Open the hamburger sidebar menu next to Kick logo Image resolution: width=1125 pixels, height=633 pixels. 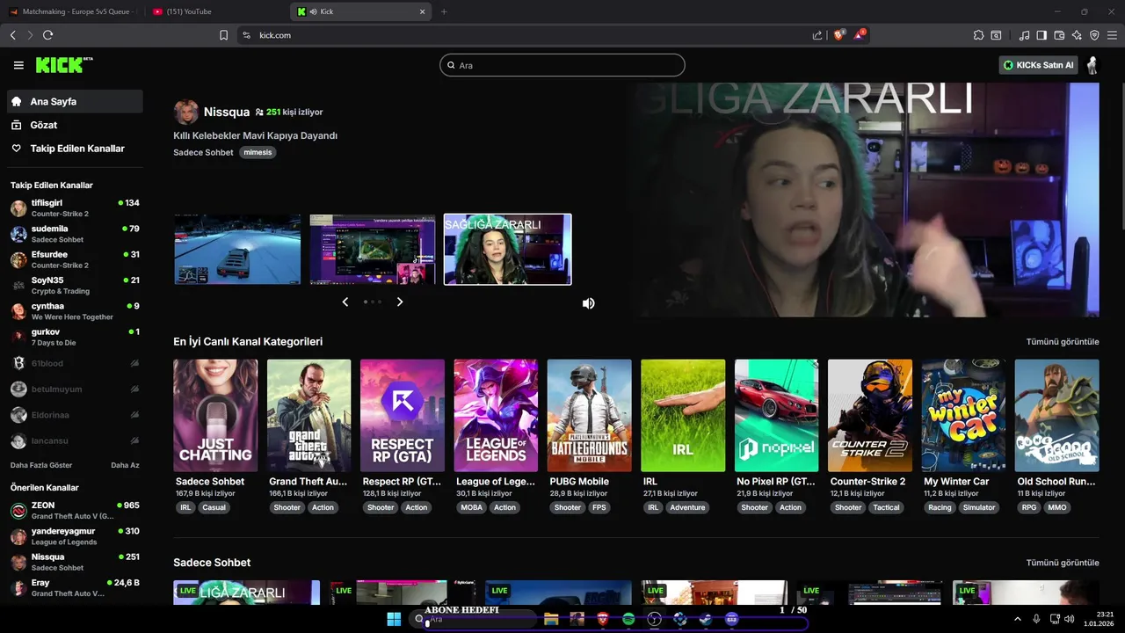coord(18,65)
